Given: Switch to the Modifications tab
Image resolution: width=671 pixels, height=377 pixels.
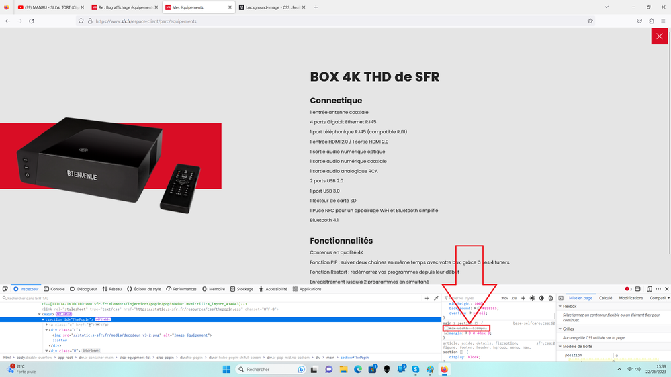Looking at the screenshot, I should [x=631, y=298].
